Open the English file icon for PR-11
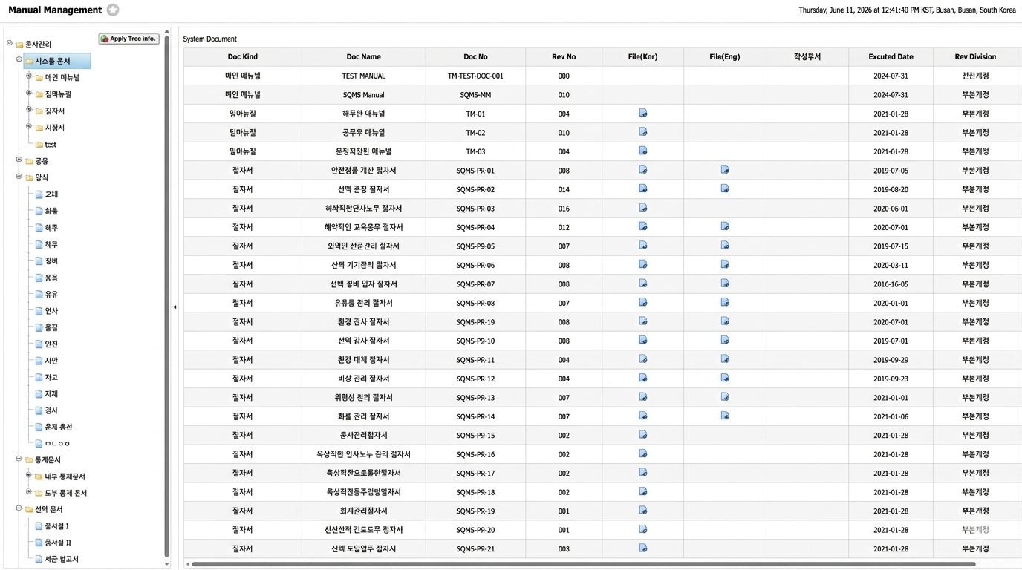The image size is (1022, 570). 725,359
